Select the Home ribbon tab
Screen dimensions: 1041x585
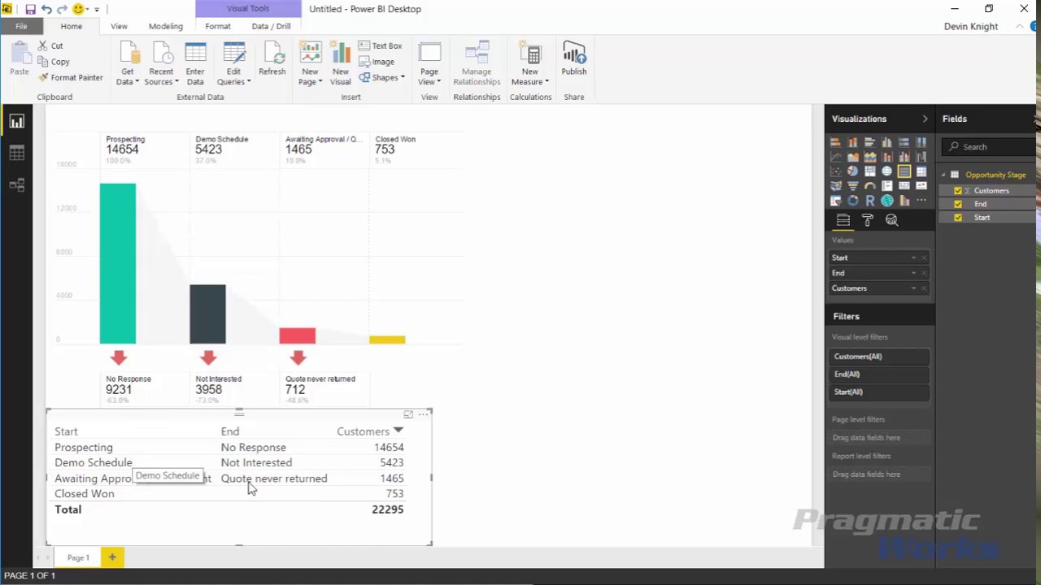coord(71,26)
